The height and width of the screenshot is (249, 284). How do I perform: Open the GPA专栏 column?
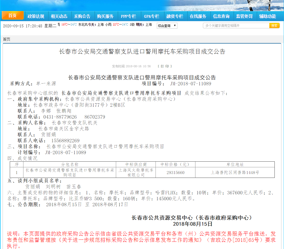(x=152, y=16)
